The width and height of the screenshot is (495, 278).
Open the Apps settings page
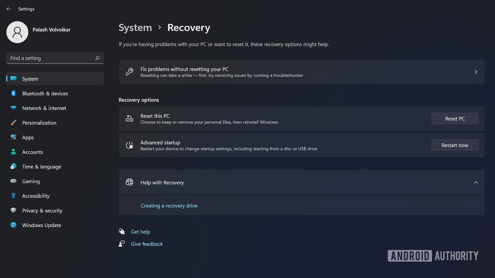click(55, 137)
